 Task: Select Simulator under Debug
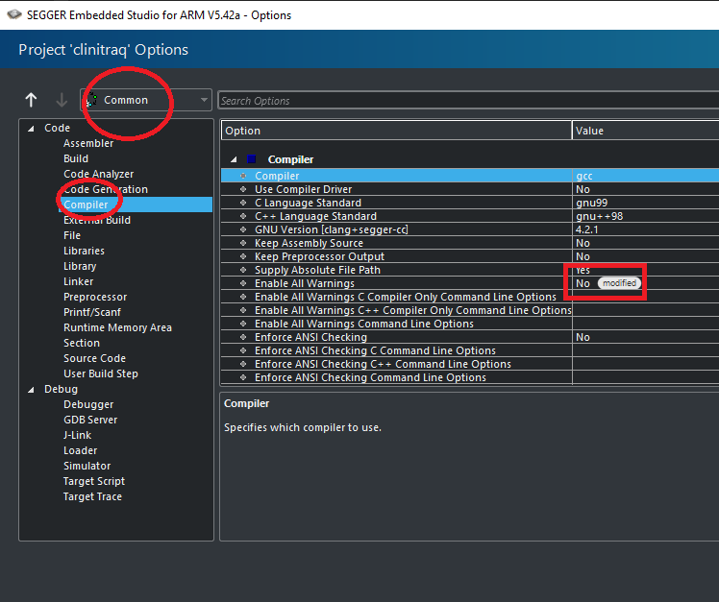point(87,466)
